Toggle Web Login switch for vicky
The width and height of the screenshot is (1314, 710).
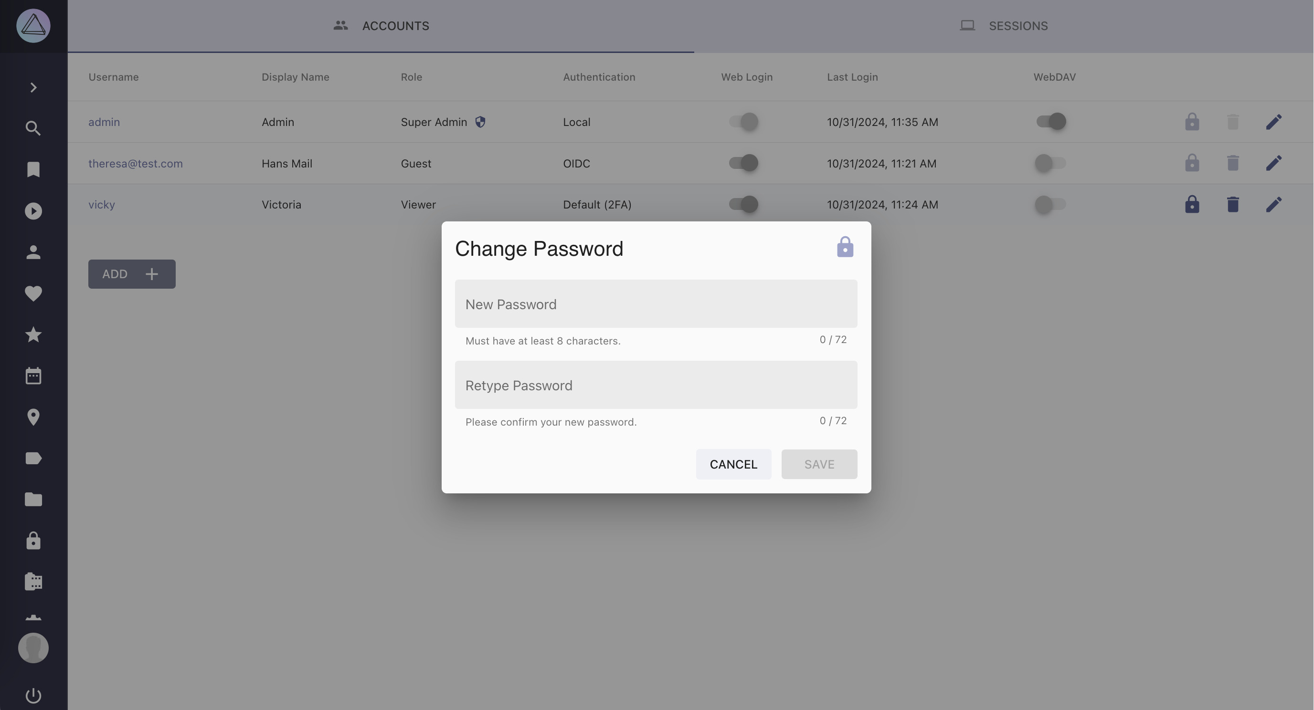(x=743, y=205)
